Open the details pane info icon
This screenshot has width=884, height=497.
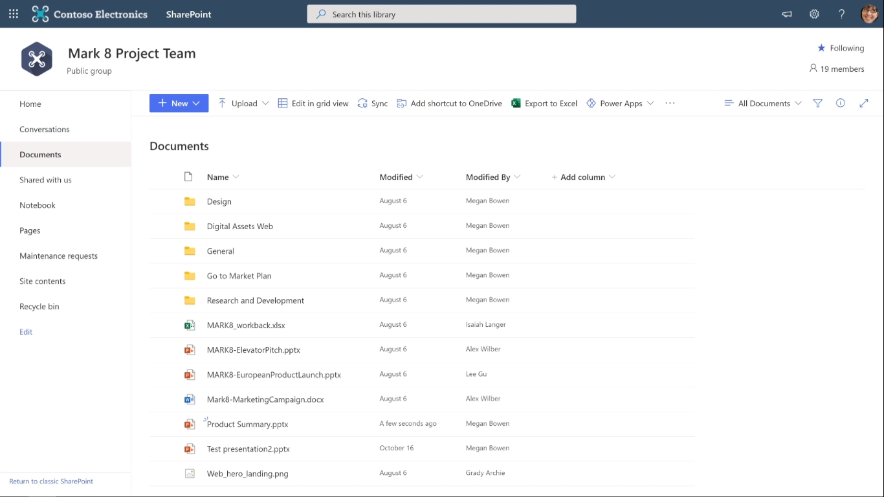[x=840, y=103]
